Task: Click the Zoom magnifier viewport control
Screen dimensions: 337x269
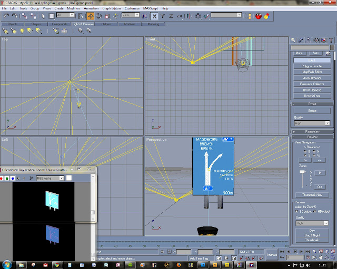Action: coord(315,252)
